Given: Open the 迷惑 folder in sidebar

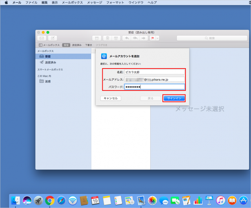Looking at the screenshot, I should click(47, 81).
